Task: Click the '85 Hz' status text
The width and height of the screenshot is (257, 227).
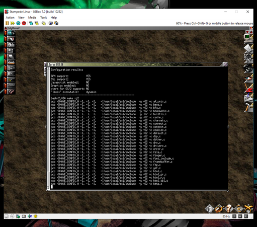Action: (226, 216)
